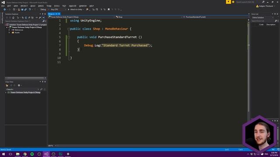The image size is (280, 157).
Task: Open the VIEW menu
Action: pos(16,6)
